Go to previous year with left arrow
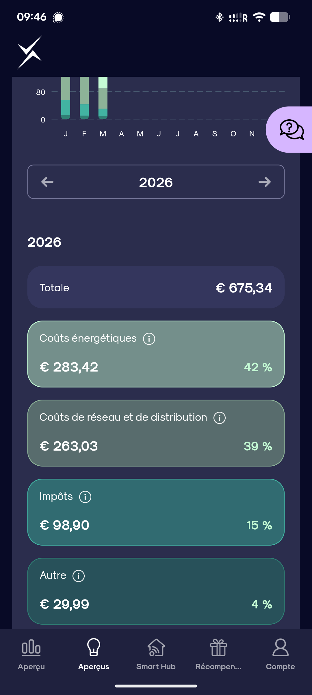This screenshot has height=695, width=312. click(47, 182)
